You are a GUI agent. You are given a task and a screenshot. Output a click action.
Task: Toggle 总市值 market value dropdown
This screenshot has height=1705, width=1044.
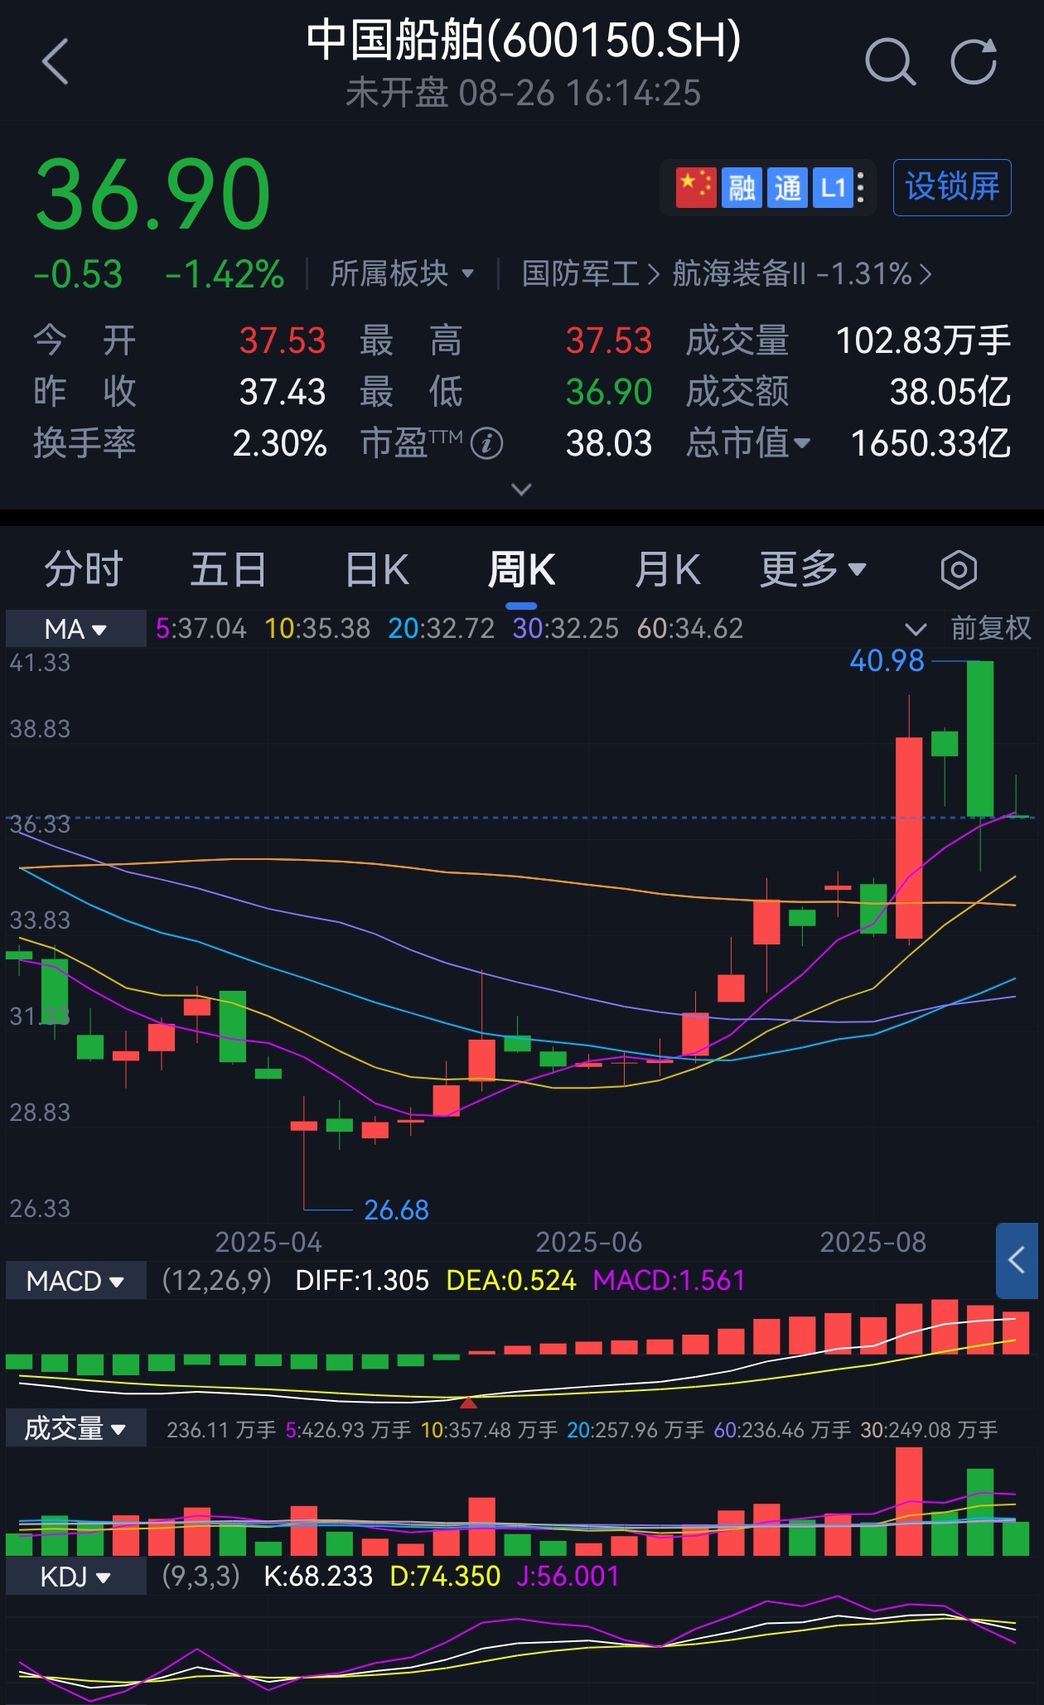tap(748, 443)
